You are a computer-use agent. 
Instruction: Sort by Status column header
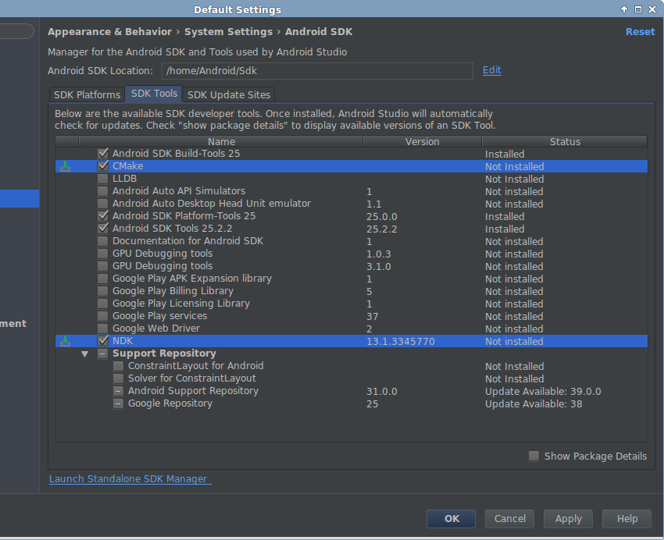(565, 141)
